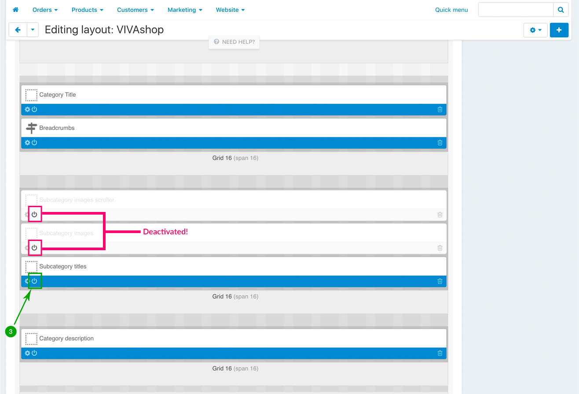Click the home icon in navigation bar
The width and height of the screenshot is (579, 394).
tap(15, 10)
